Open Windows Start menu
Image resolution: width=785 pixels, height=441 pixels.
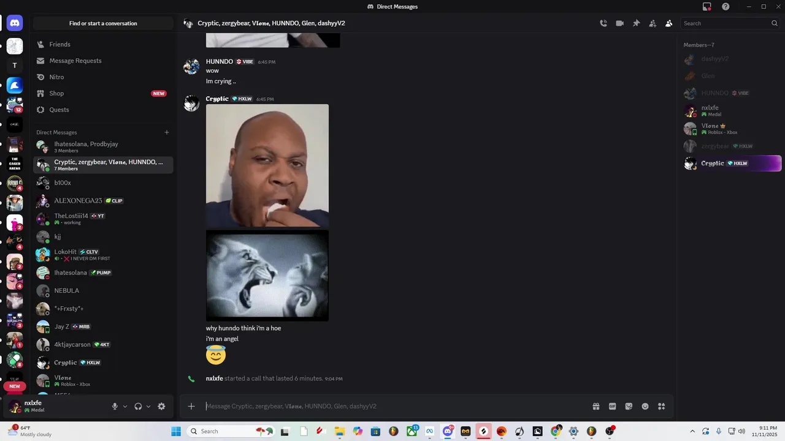[x=176, y=431]
